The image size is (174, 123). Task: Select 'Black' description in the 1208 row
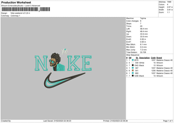(142, 76)
